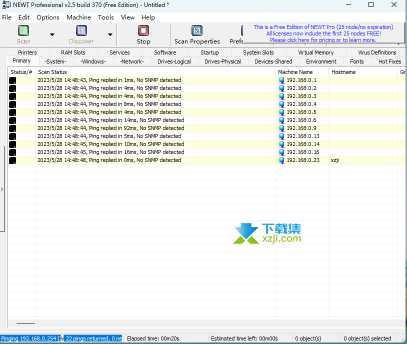The width and height of the screenshot is (407, 344).
Task: Switch to the -Network- tab
Action: pyautogui.click(x=132, y=61)
